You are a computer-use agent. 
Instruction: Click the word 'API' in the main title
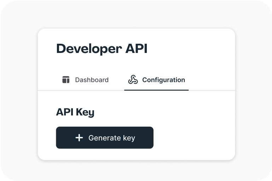[x=136, y=49]
